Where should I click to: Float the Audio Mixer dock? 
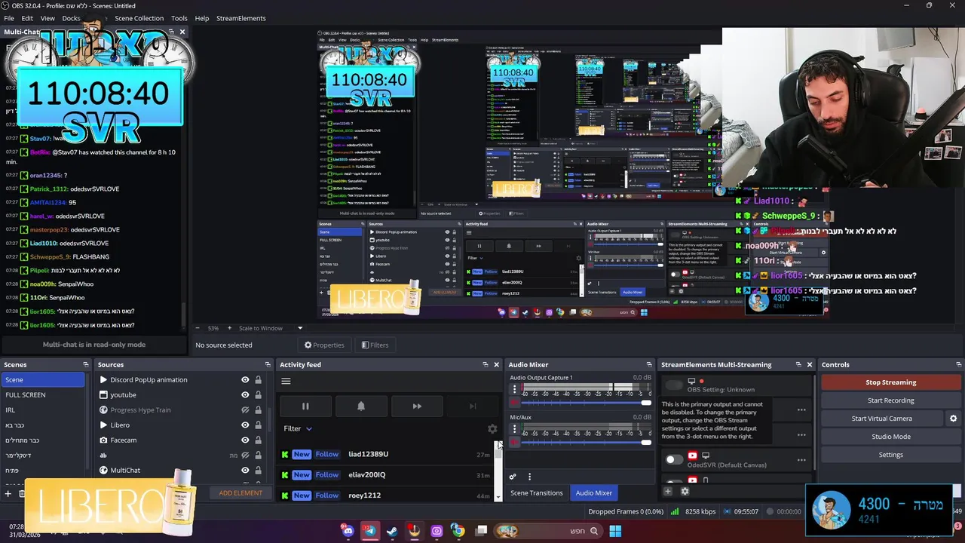point(648,365)
